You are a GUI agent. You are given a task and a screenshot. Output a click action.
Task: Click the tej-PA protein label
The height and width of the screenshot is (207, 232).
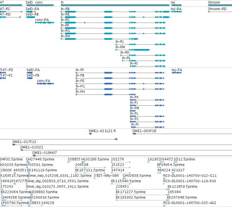pos(177,70)
